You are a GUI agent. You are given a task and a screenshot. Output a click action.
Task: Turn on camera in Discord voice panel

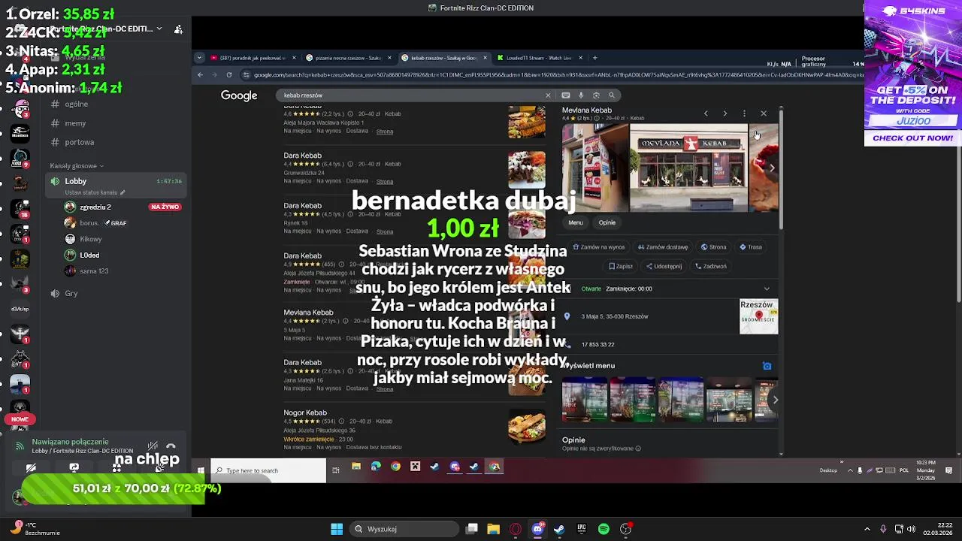31,467
